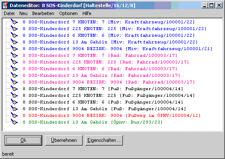Click link icon of blue 9004 BEZIRK Kraftfahrzeug row
Screen dimensions: 225x159
[x=14, y=48]
